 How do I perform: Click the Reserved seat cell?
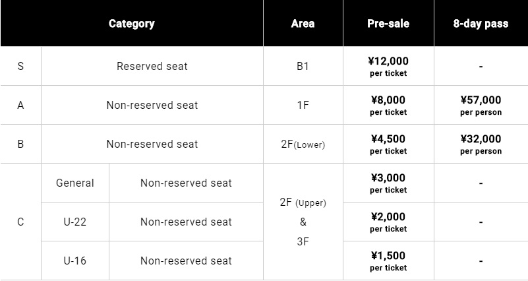[x=152, y=66]
